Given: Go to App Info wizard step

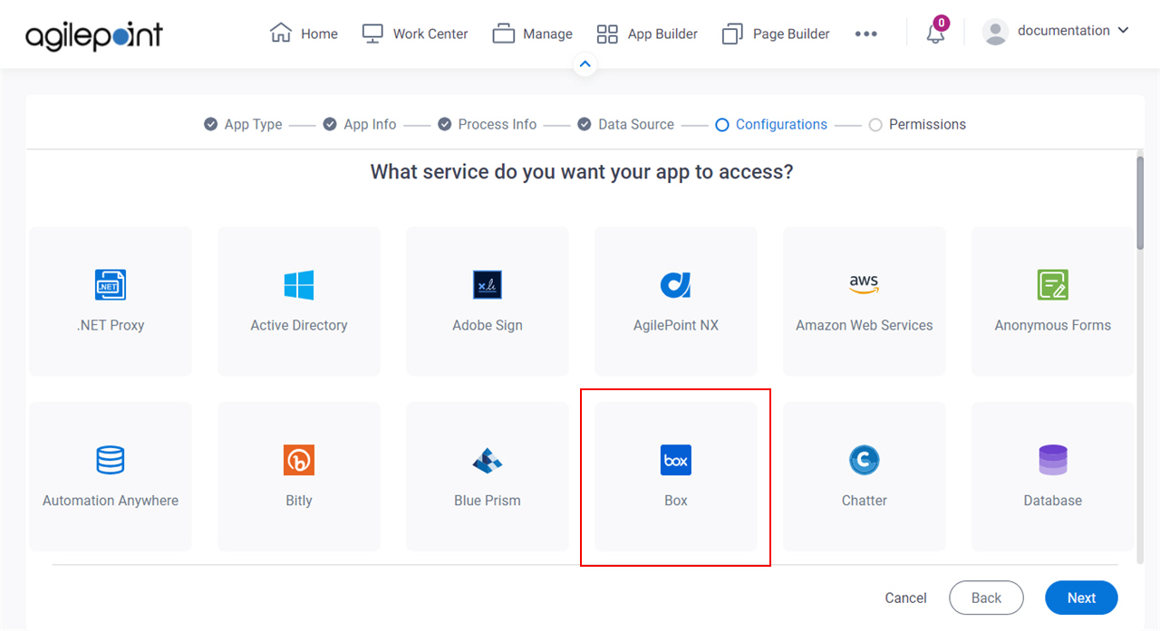Looking at the screenshot, I should (360, 124).
